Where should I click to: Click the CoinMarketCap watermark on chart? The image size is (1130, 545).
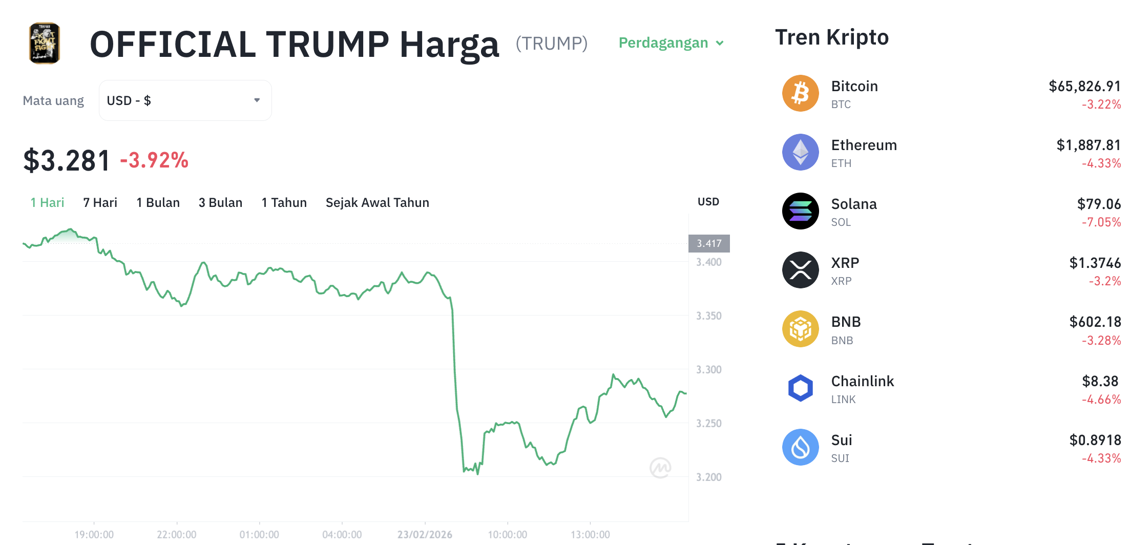coord(660,467)
